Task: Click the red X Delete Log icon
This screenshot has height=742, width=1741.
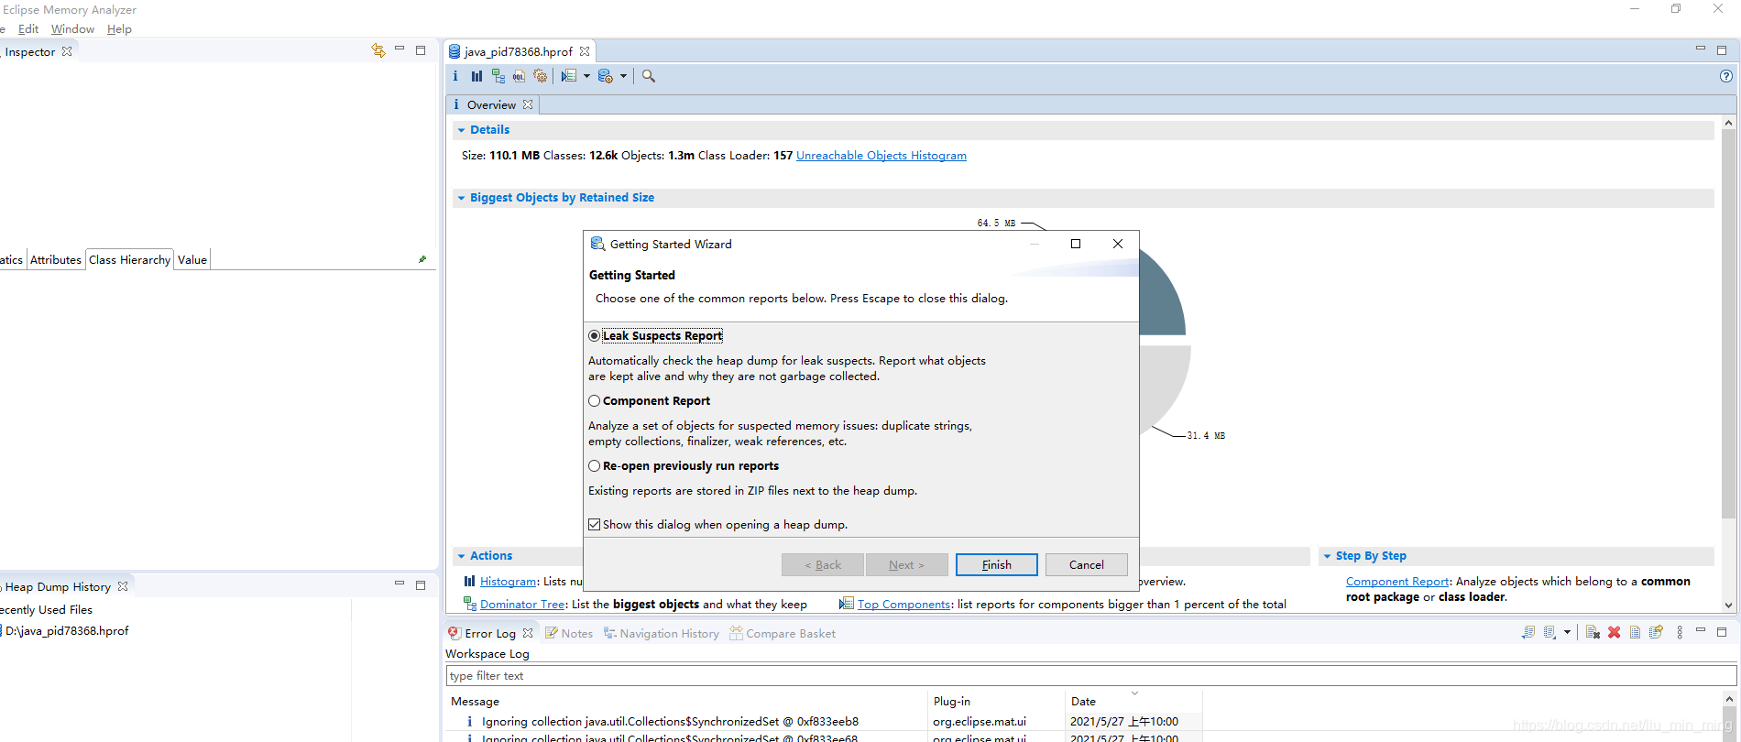Action: pyautogui.click(x=1615, y=632)
